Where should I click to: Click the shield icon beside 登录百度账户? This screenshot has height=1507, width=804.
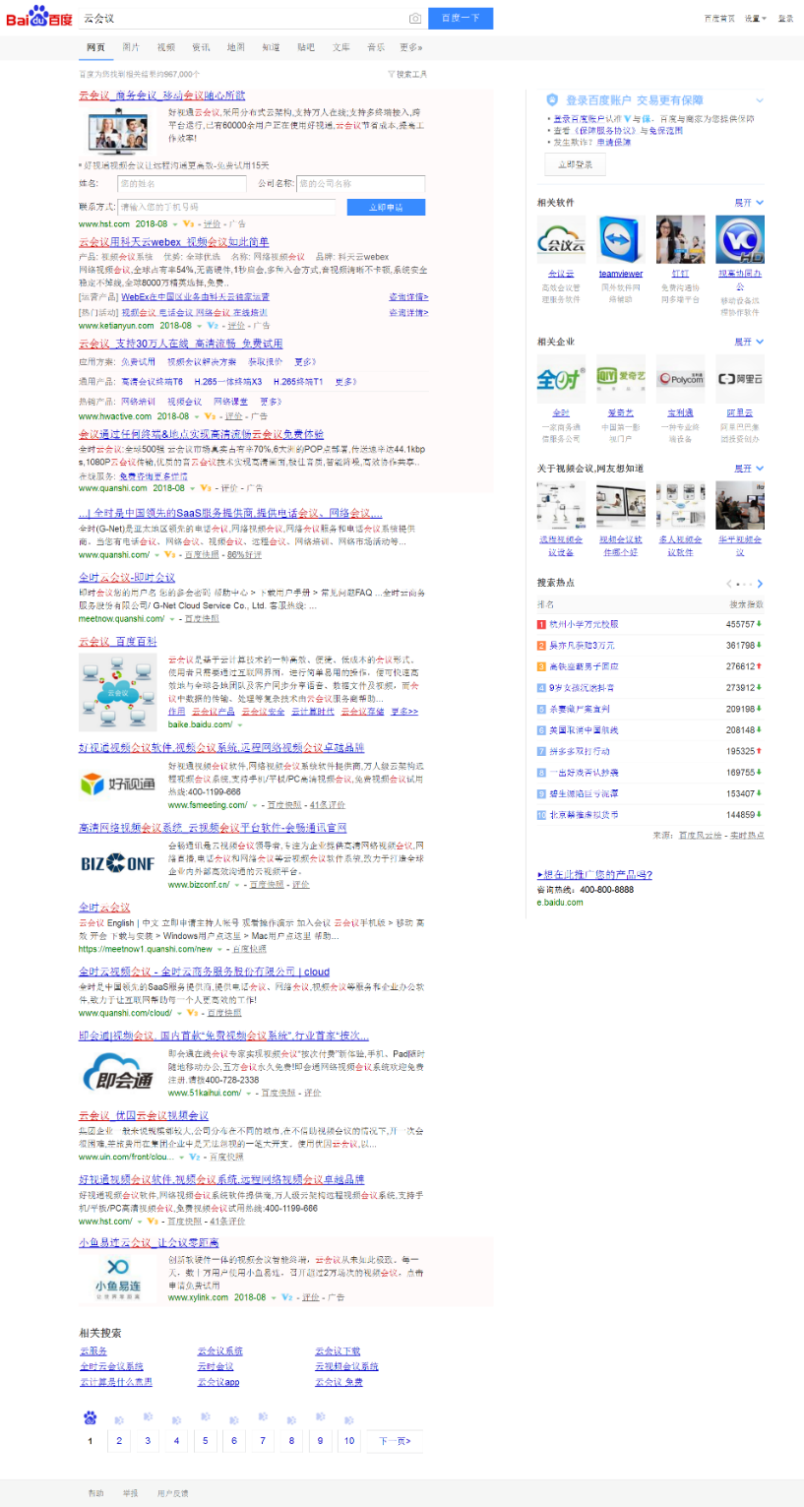[552, 99]
